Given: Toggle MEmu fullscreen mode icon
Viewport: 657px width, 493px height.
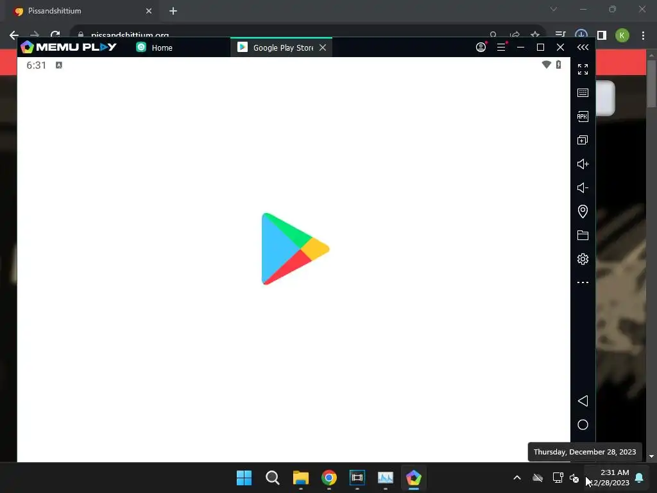Looking at the screenshot, I should 583,69.
